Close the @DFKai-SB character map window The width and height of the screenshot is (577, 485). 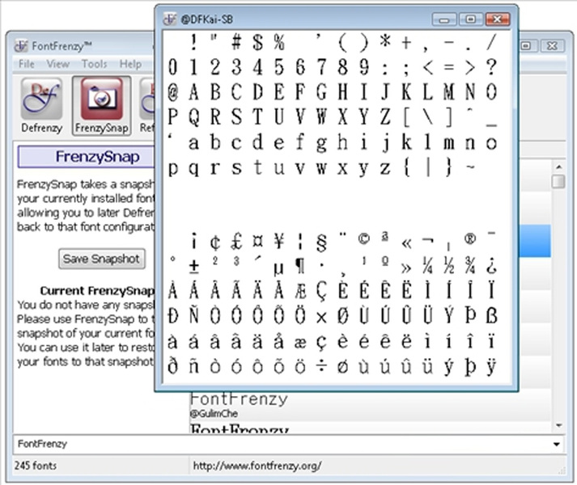497,19
